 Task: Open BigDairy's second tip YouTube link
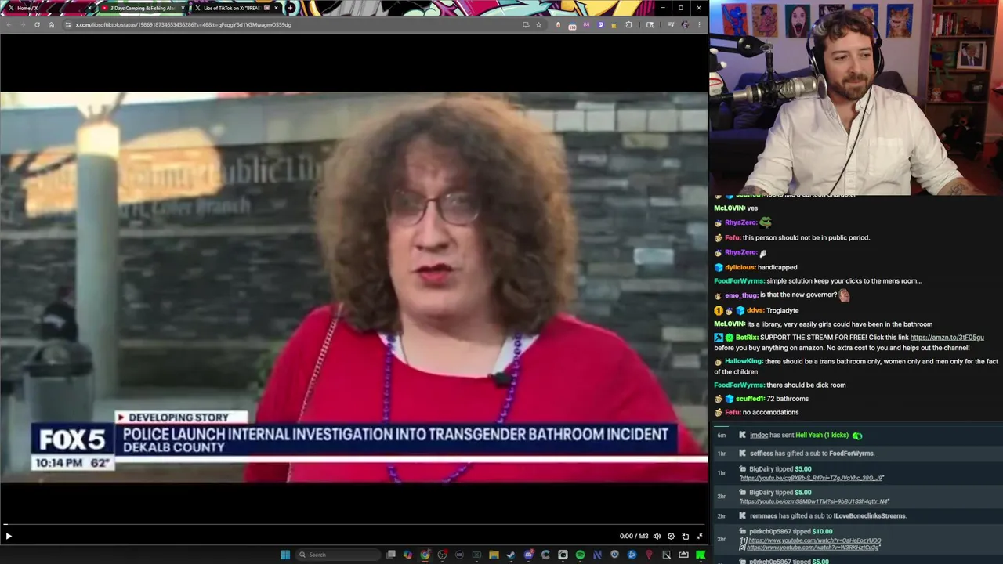(814, 501)
